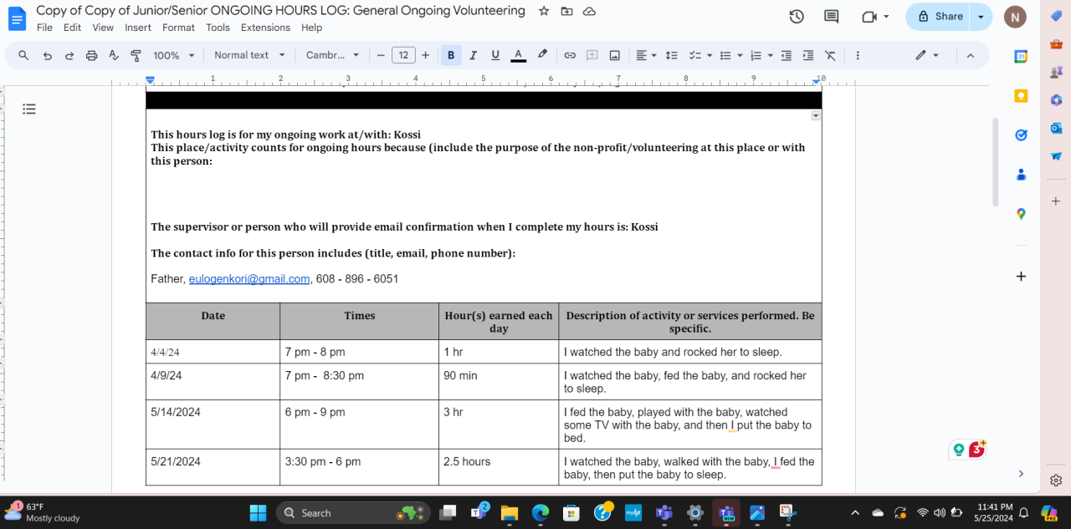Open line and paragraph spacing options
Screen dimensions: 1071x529
(671, 55)
